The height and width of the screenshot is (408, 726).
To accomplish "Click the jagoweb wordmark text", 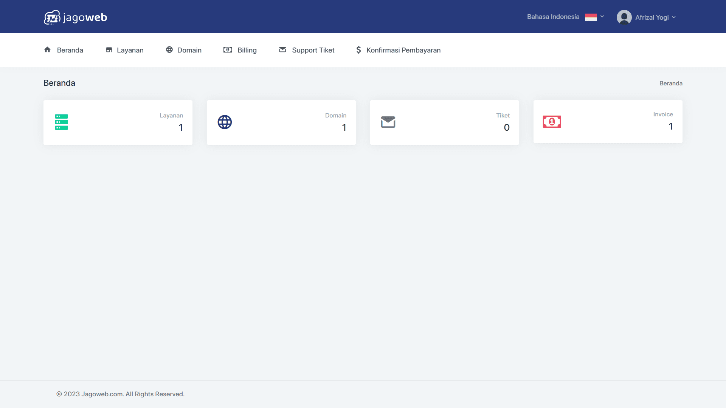I will pyautogui.click(x=85, y=17).
